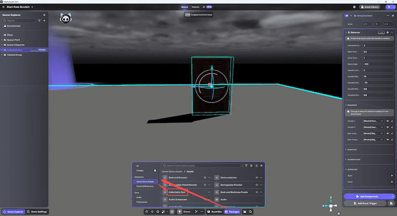The image size is (397, 216).
Task: Select the hand pan tool in bottom toolbar
Action: [147, 212]
